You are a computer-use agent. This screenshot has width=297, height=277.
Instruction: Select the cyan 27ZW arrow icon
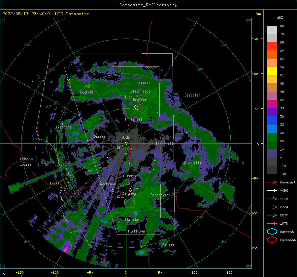(272, 207)
